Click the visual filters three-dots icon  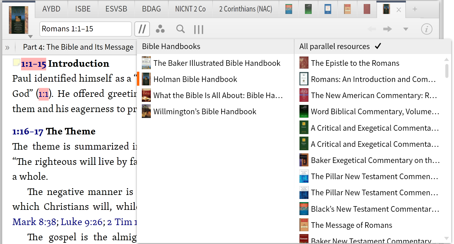(x=160, y=29)
